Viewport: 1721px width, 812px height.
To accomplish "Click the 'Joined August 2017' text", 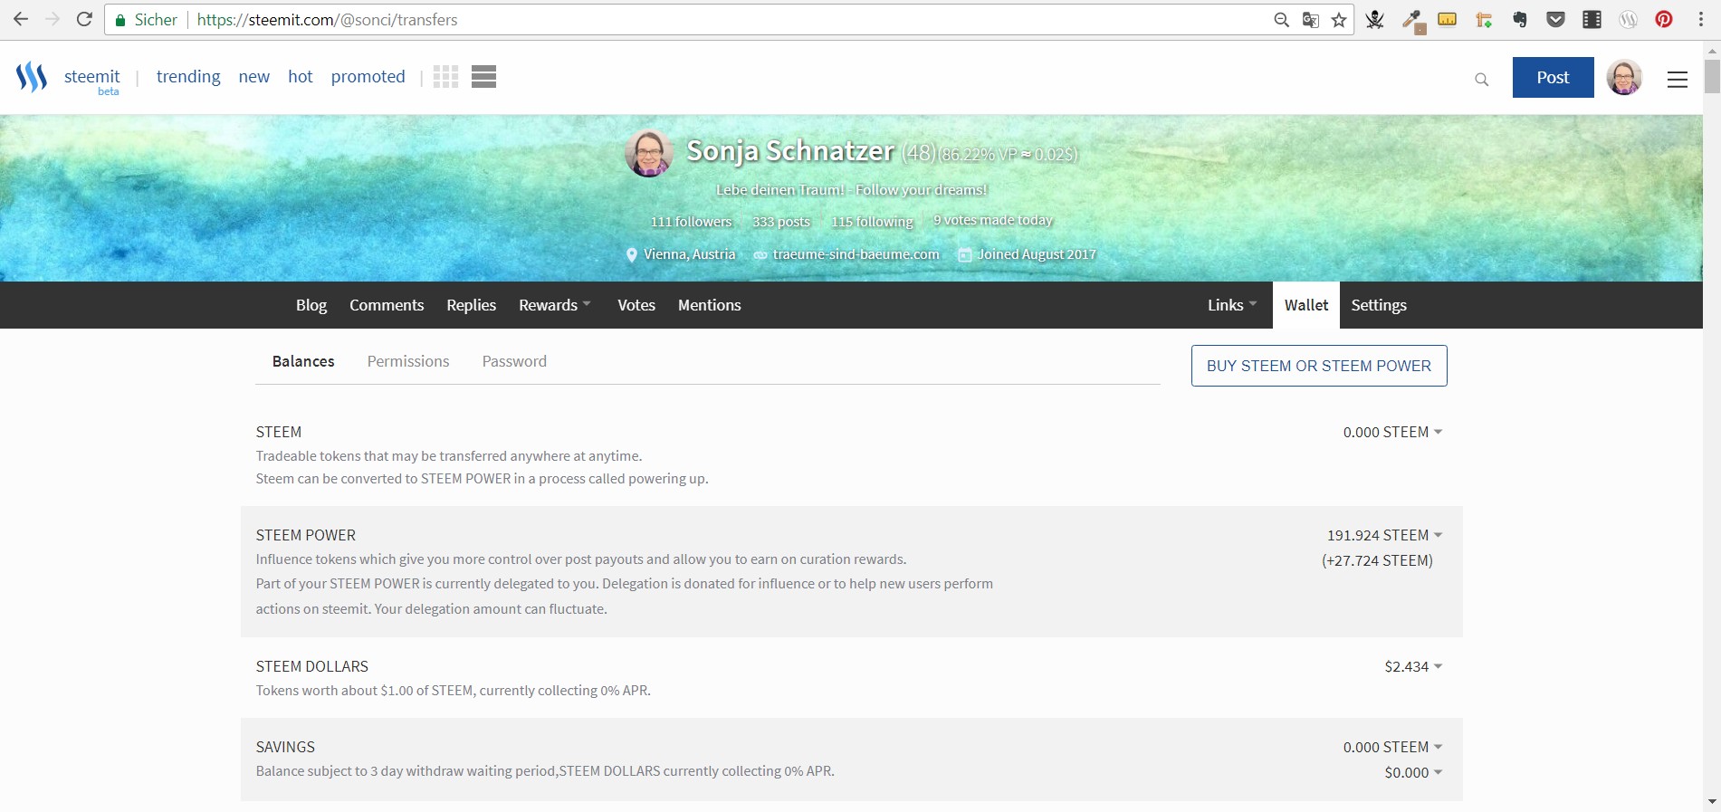I will point(1037,254).
